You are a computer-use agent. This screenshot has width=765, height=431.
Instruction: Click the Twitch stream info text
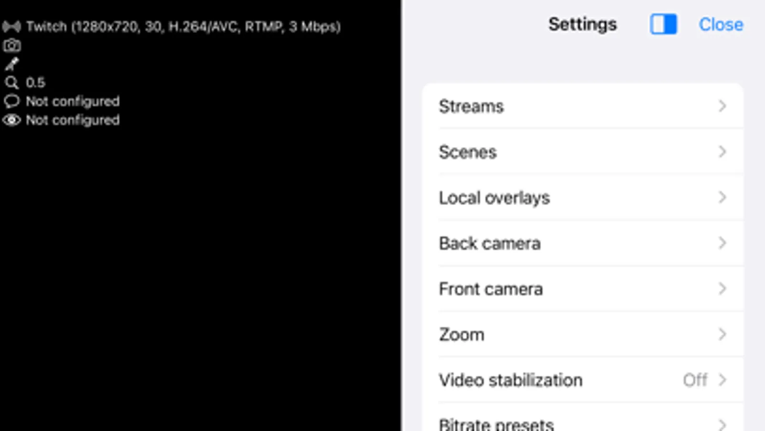[183, 26]
